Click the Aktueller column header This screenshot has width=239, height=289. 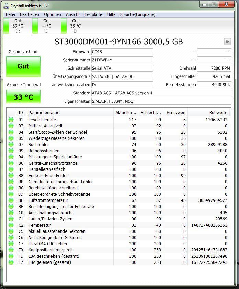pos(126,112)
